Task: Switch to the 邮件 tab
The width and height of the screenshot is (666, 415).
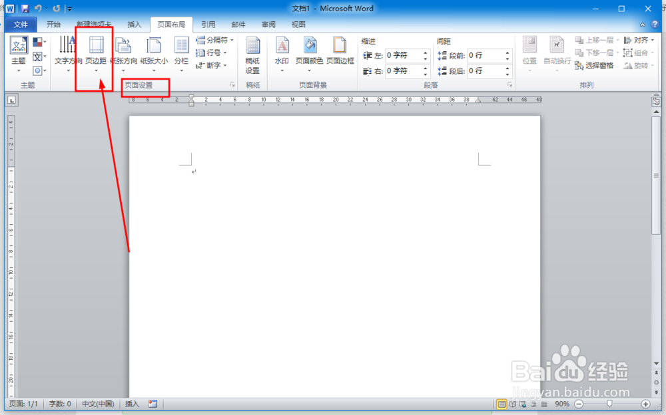Action: point(238,25)
